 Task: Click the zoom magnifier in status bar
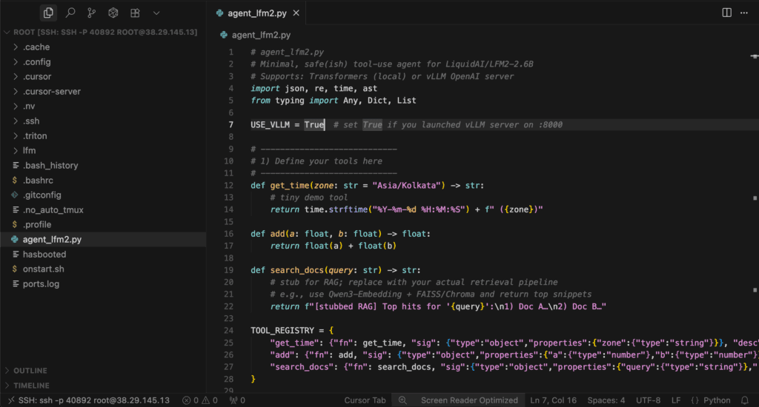402,400
